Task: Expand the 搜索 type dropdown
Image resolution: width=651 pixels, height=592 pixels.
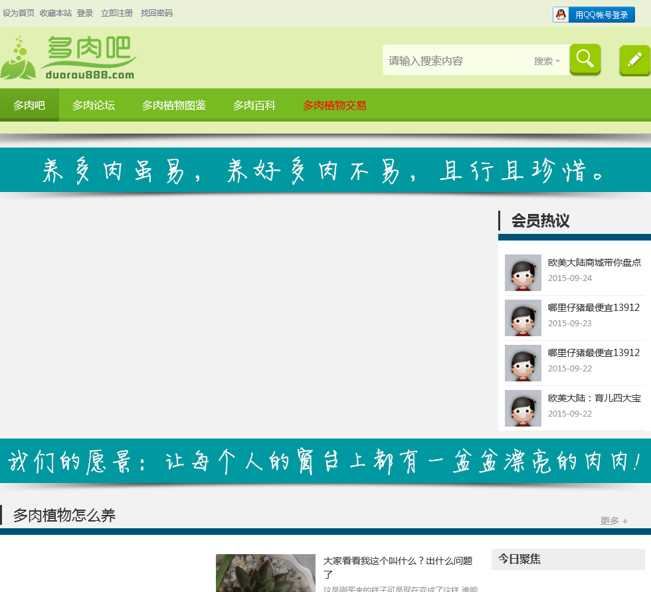Action: point(547,61)
